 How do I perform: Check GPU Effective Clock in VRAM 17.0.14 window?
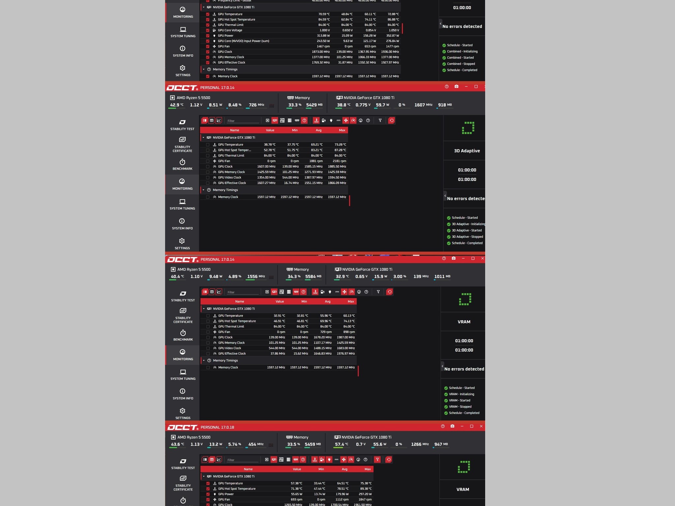pos(208,353)
